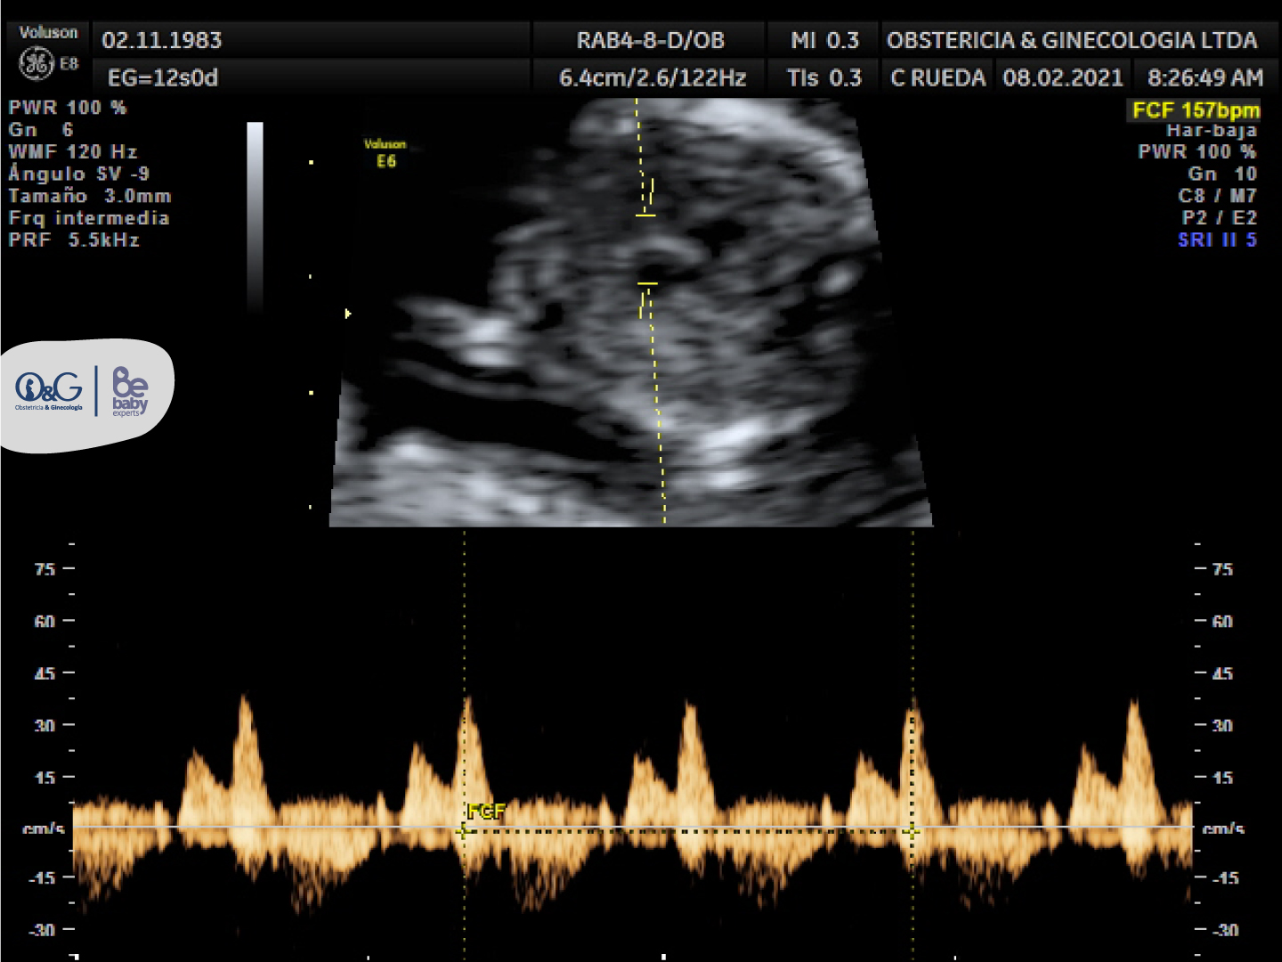Click the Tamaño 3.0mm setting

click(x=90, y=196)
